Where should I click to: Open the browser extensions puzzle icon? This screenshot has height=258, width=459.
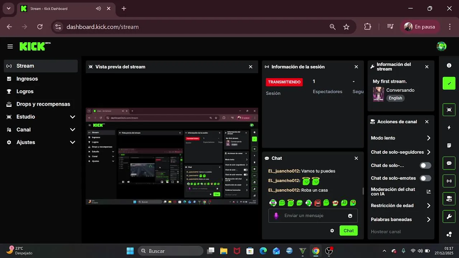click(x=368, y=27)
